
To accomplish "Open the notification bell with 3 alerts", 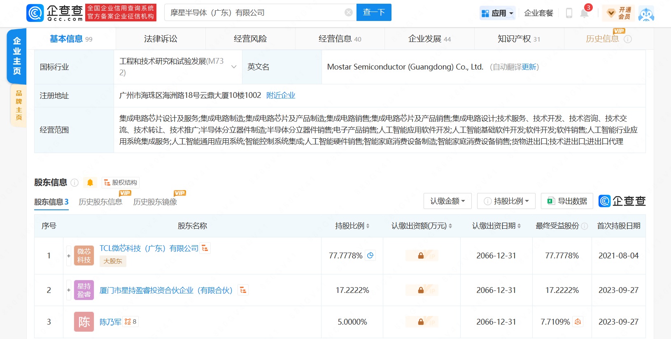I will (585, 12).
